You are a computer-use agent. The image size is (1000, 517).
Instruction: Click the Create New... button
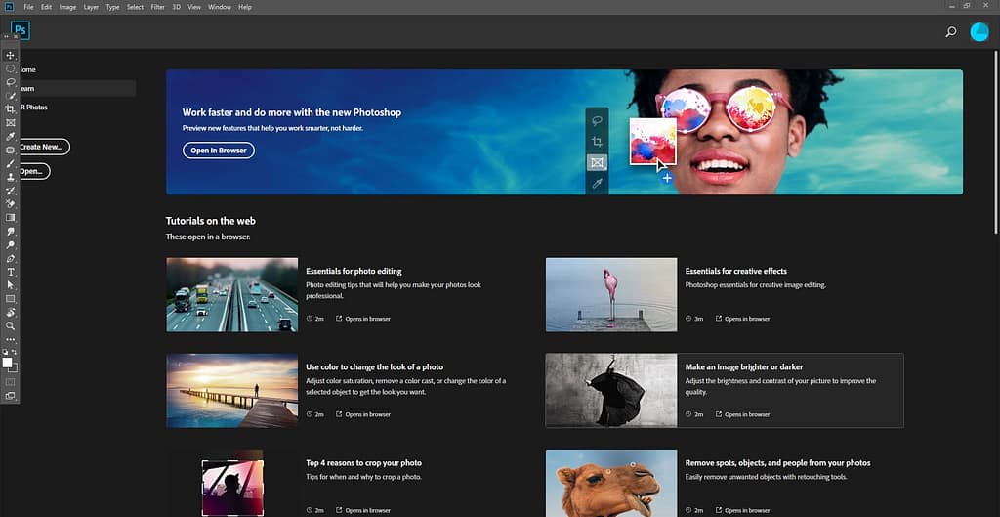tap(43, 147)
